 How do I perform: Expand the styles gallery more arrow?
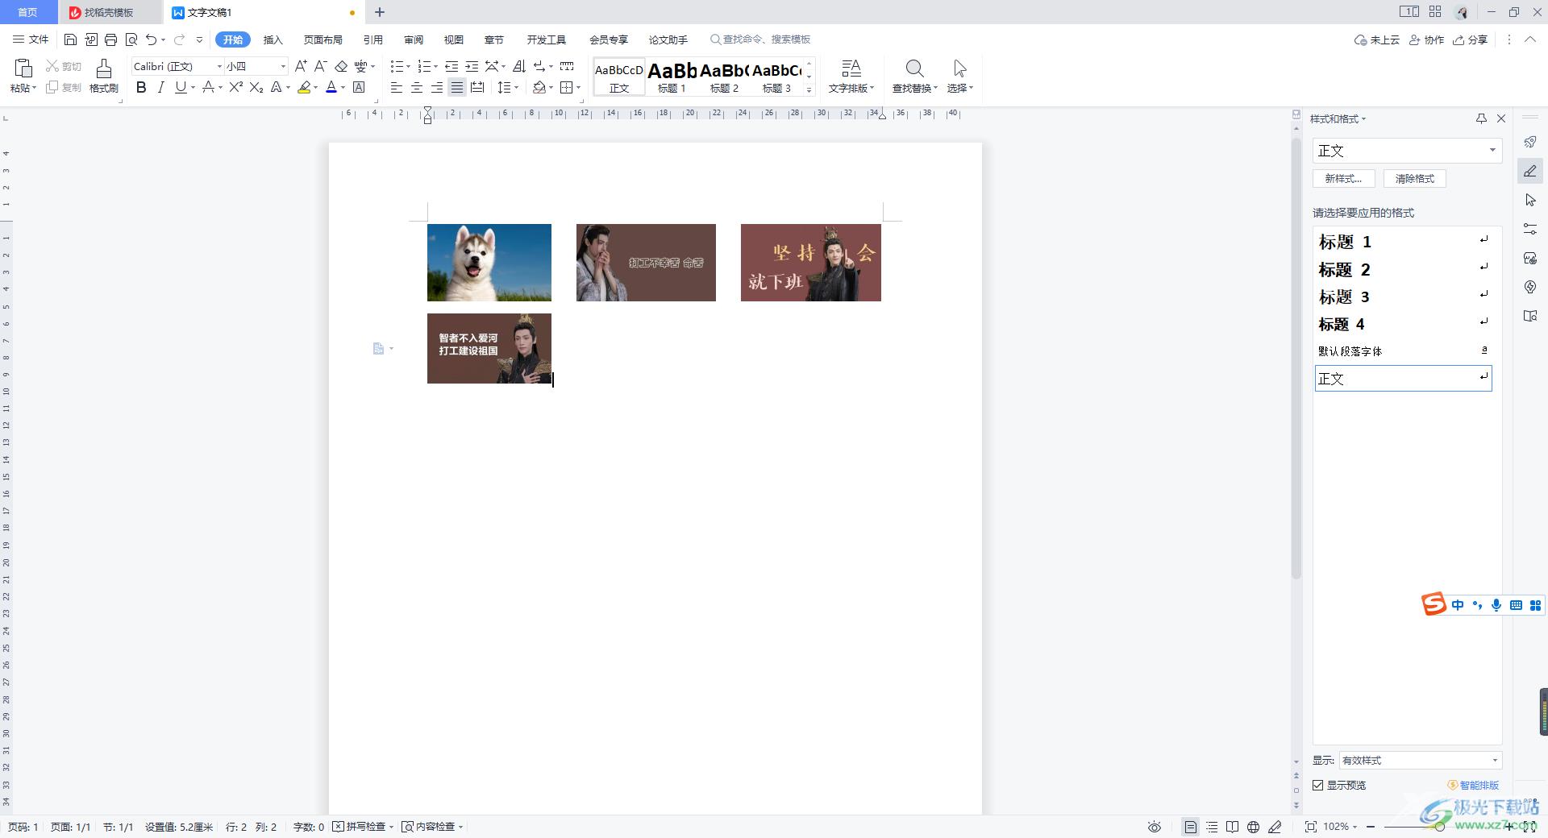pyautogui.click(x=809, y=89)
